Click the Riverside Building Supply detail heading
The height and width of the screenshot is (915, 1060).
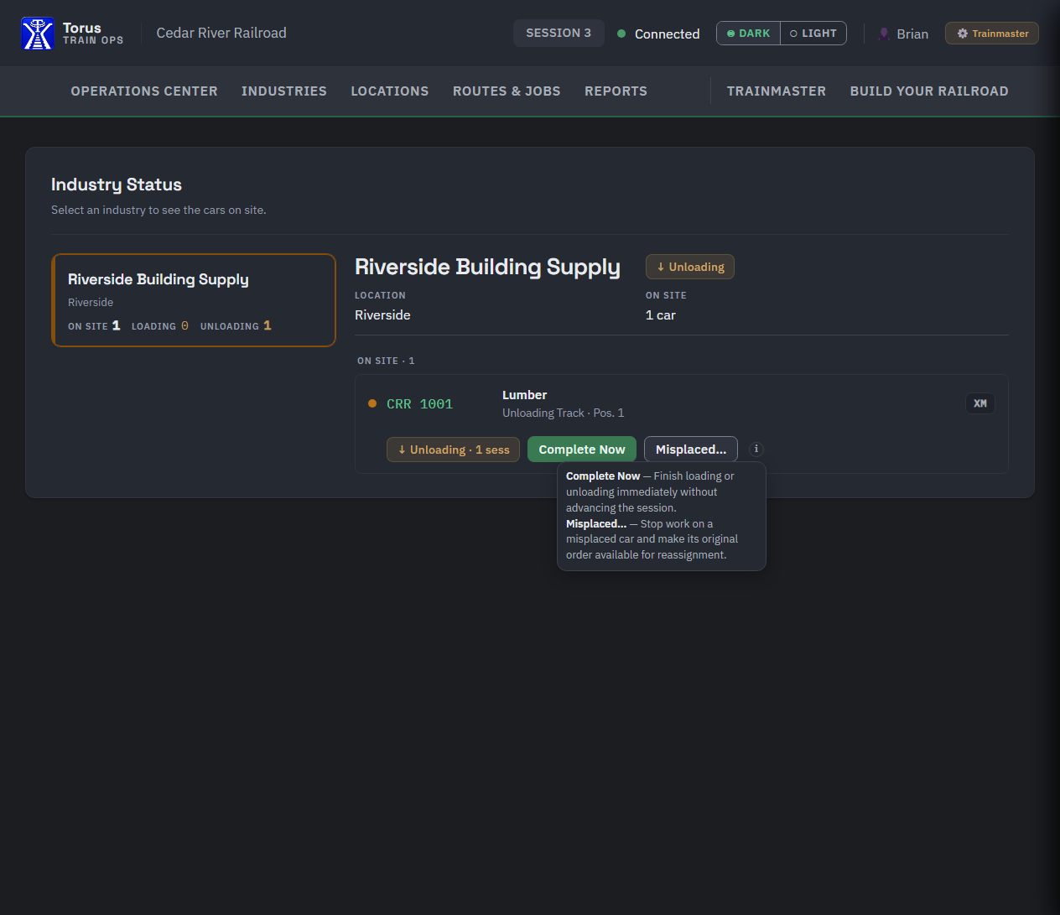click(488, 267)
